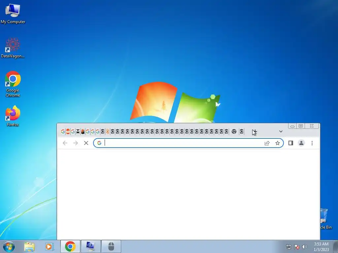
Task: Select the last tab in the tab strip
Action: (x=242, y=131)
